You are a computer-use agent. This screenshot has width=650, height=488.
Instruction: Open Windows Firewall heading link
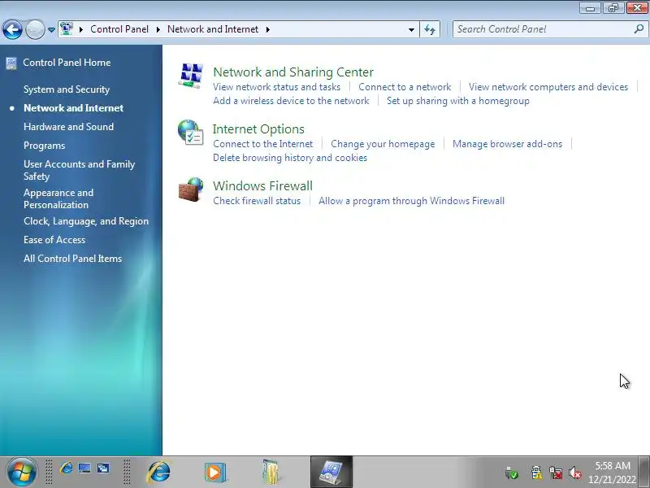262,186
